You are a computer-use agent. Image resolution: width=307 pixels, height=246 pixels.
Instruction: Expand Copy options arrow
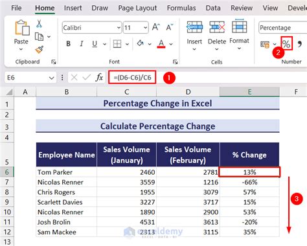[49, 37]
